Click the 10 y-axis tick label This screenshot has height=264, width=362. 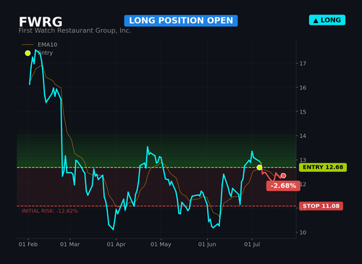(303, 232)
